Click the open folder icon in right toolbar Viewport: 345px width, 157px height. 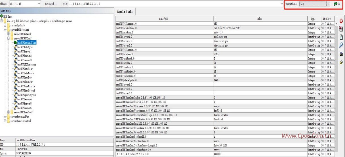point(341,62)
